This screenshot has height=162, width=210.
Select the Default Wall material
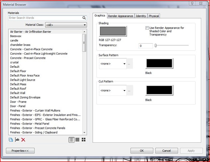tap(46, 93)
